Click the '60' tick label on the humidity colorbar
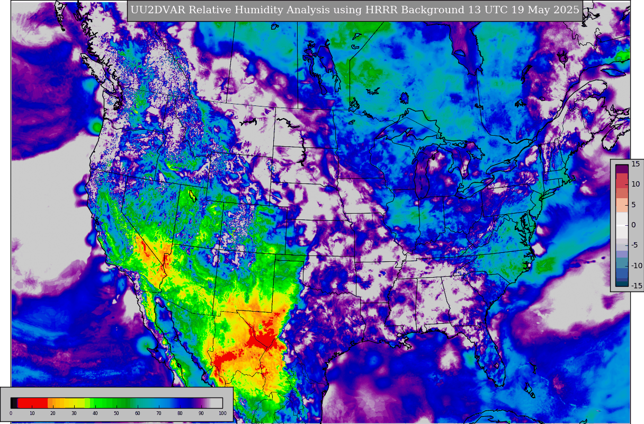This screenshot has height=424, width=644. (138, 413)
